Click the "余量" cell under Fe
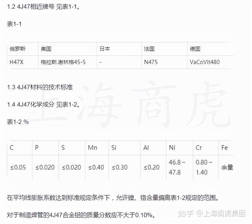This screenshot has height=224, width=252. 227,168
